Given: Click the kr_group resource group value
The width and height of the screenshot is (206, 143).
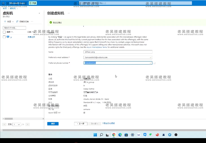Looking at the screenshot, I should click(x=89, y=82).
